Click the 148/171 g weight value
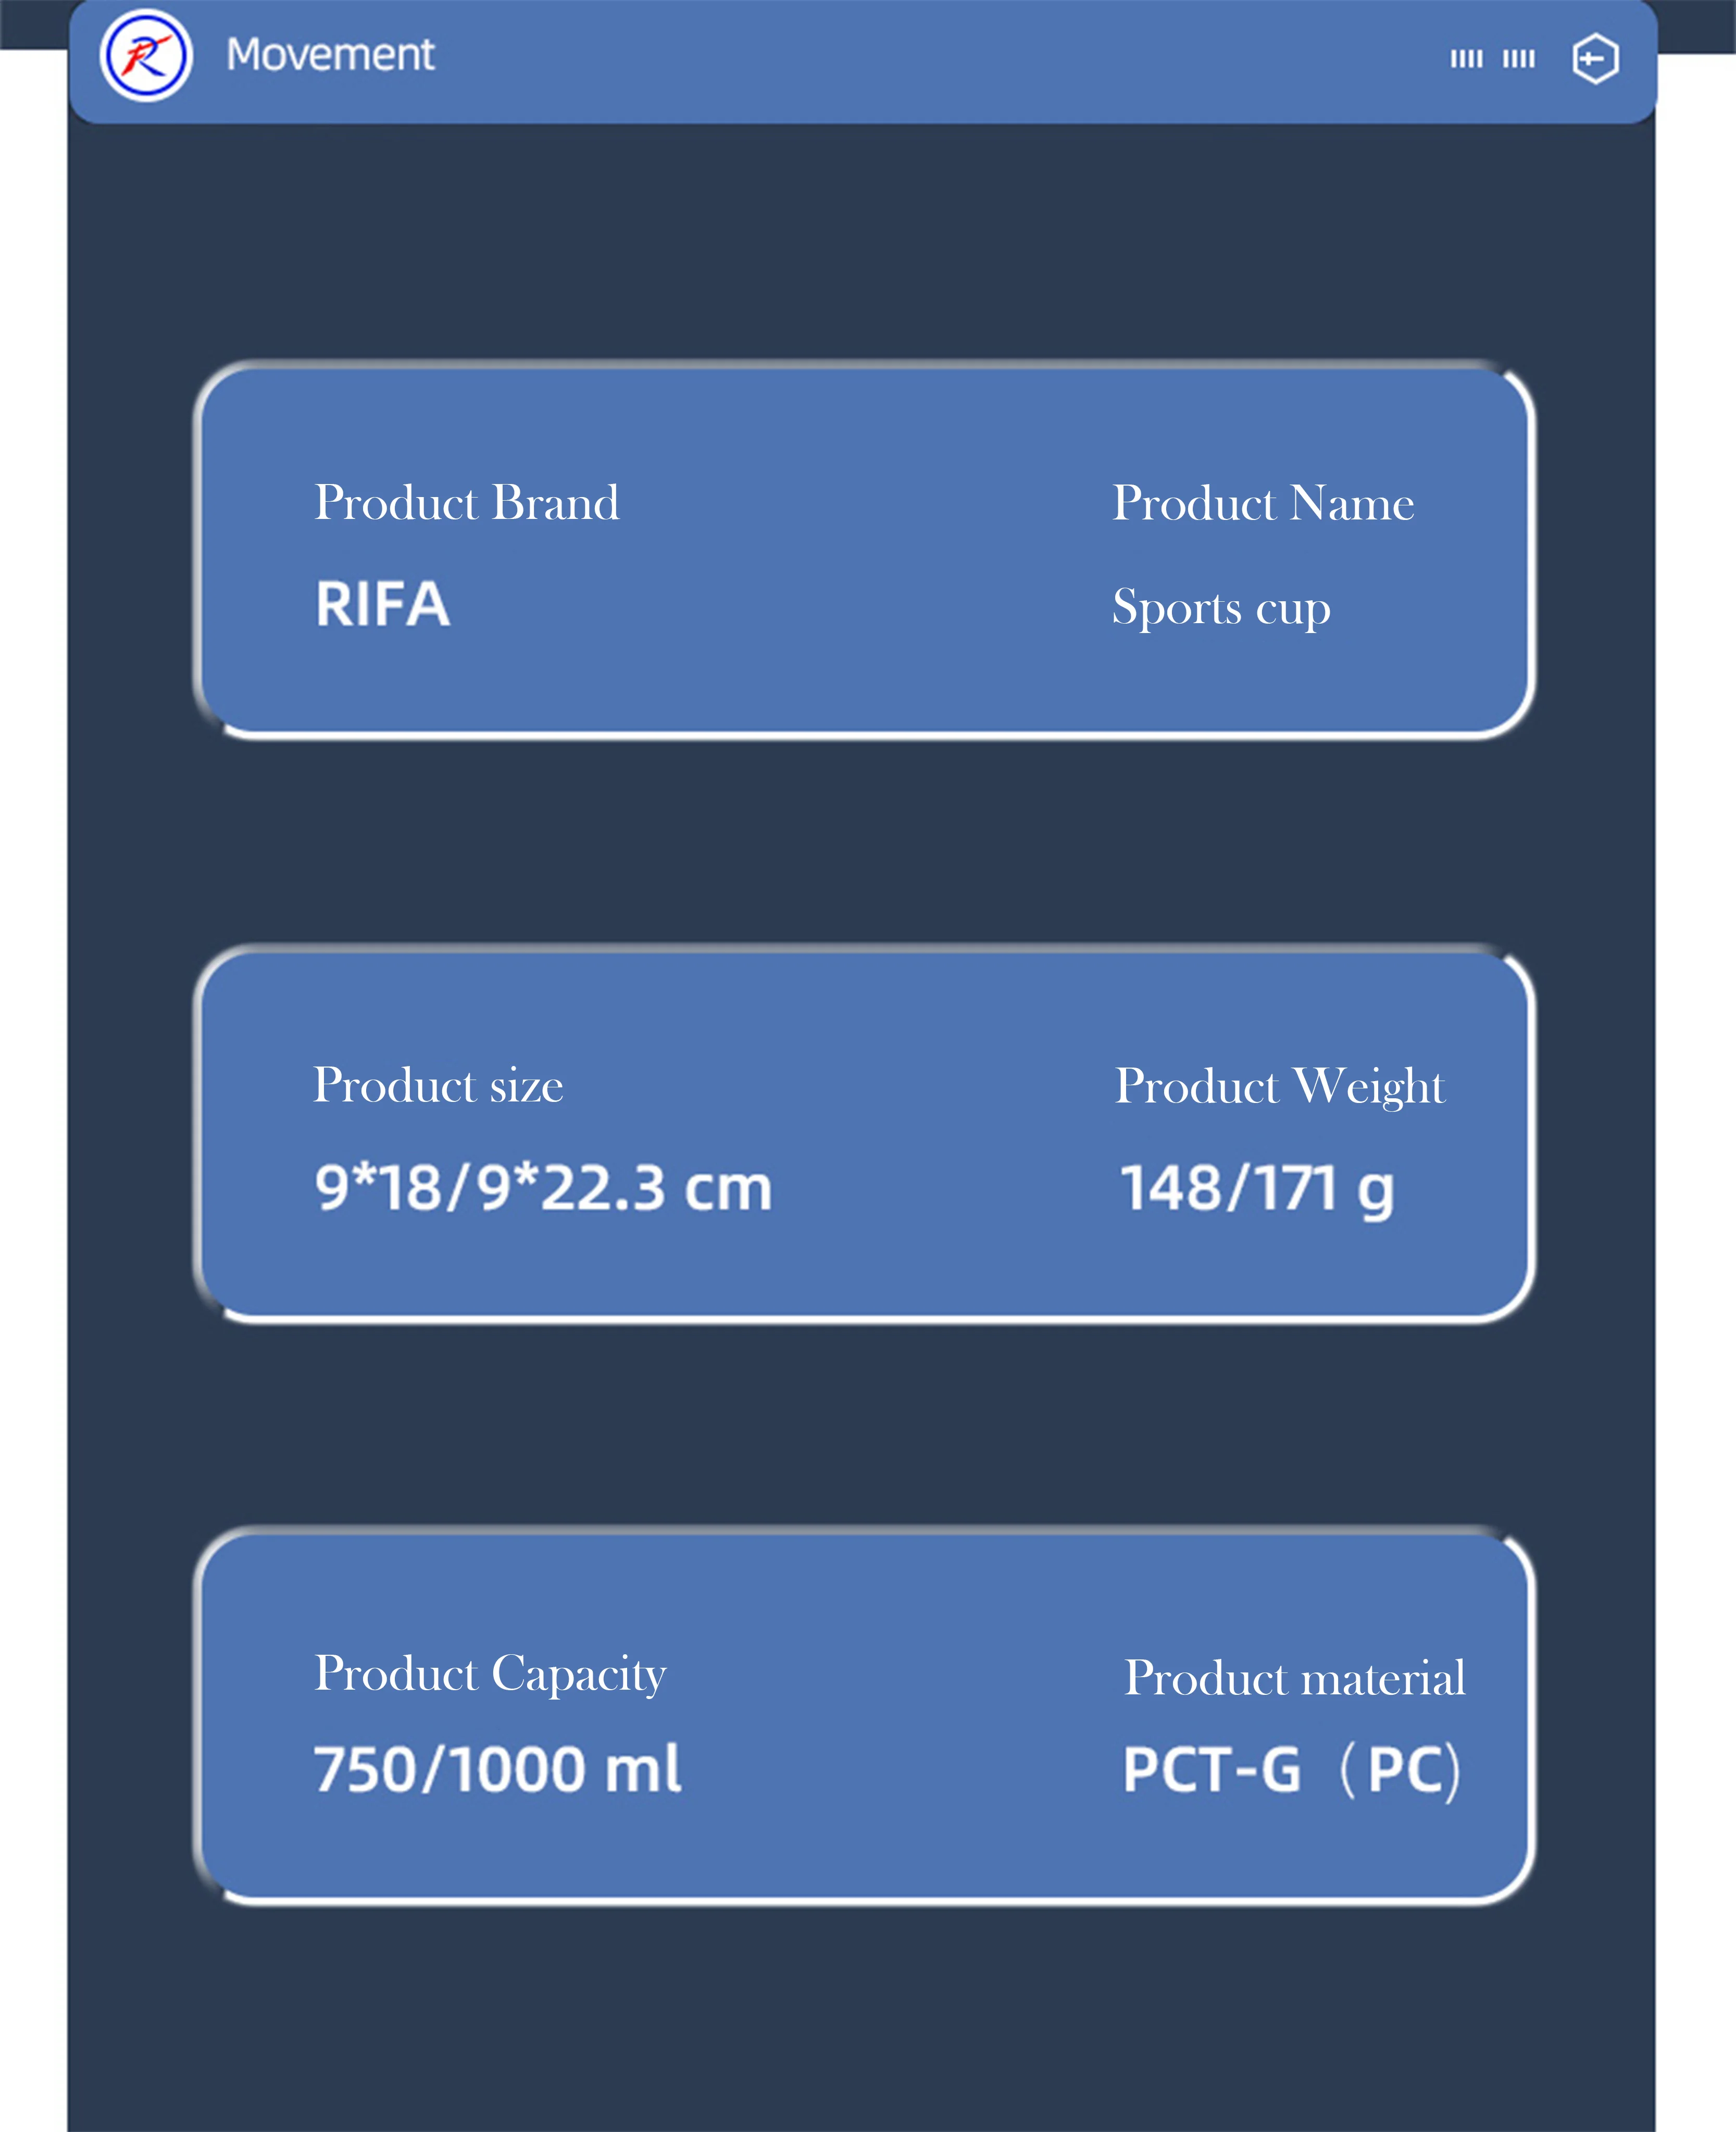This screenshot has height=2132, width=1736. [x=1256, y=1188]
